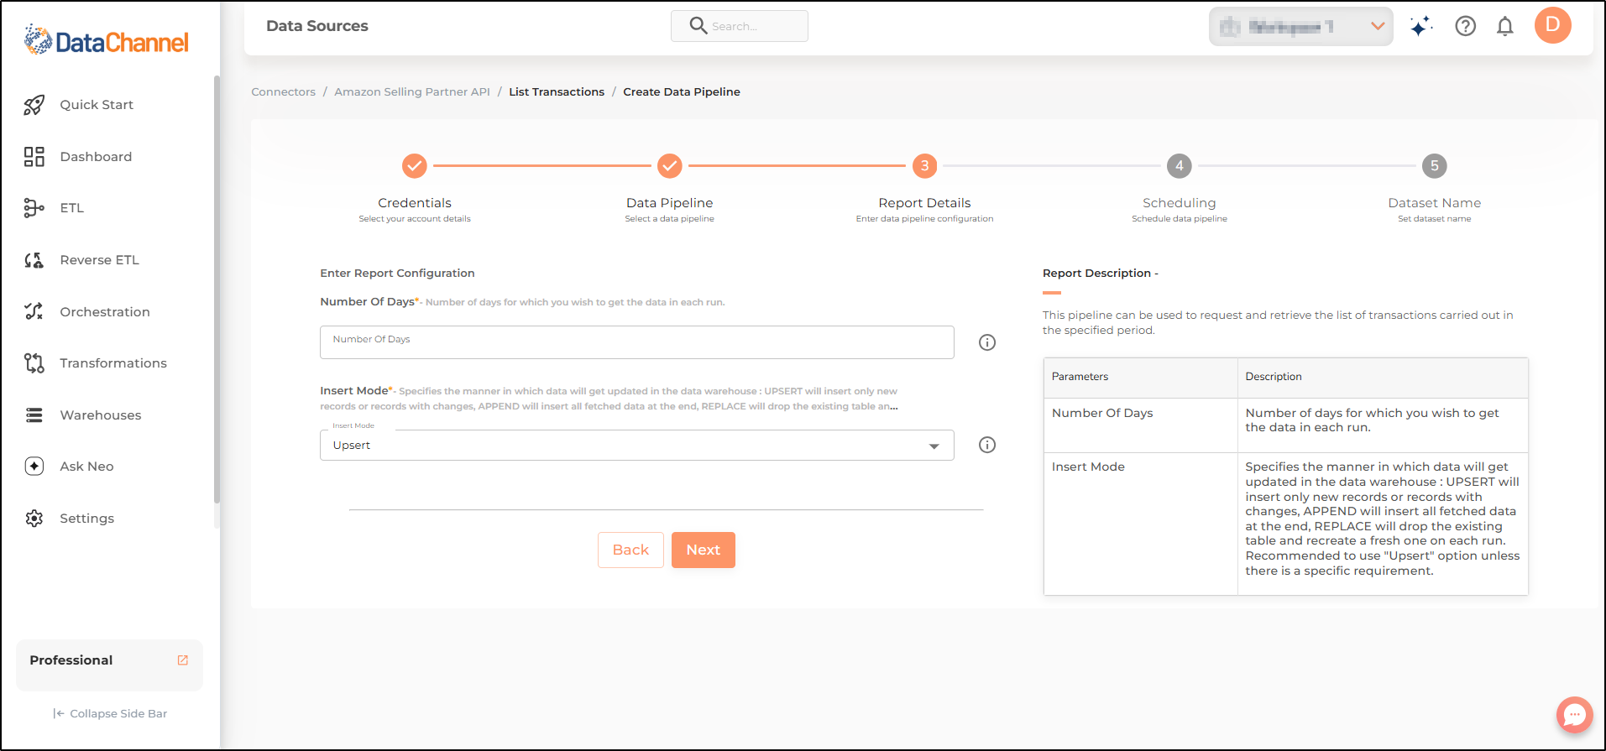Open Dashboard from the sidebar
1606x751 pixels.
(x=96, y=157)
